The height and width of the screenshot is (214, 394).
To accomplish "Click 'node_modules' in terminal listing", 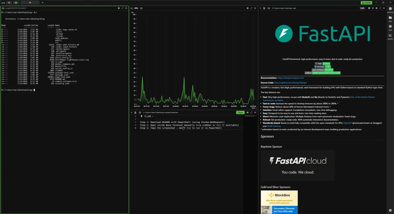I will coord(62,38).
